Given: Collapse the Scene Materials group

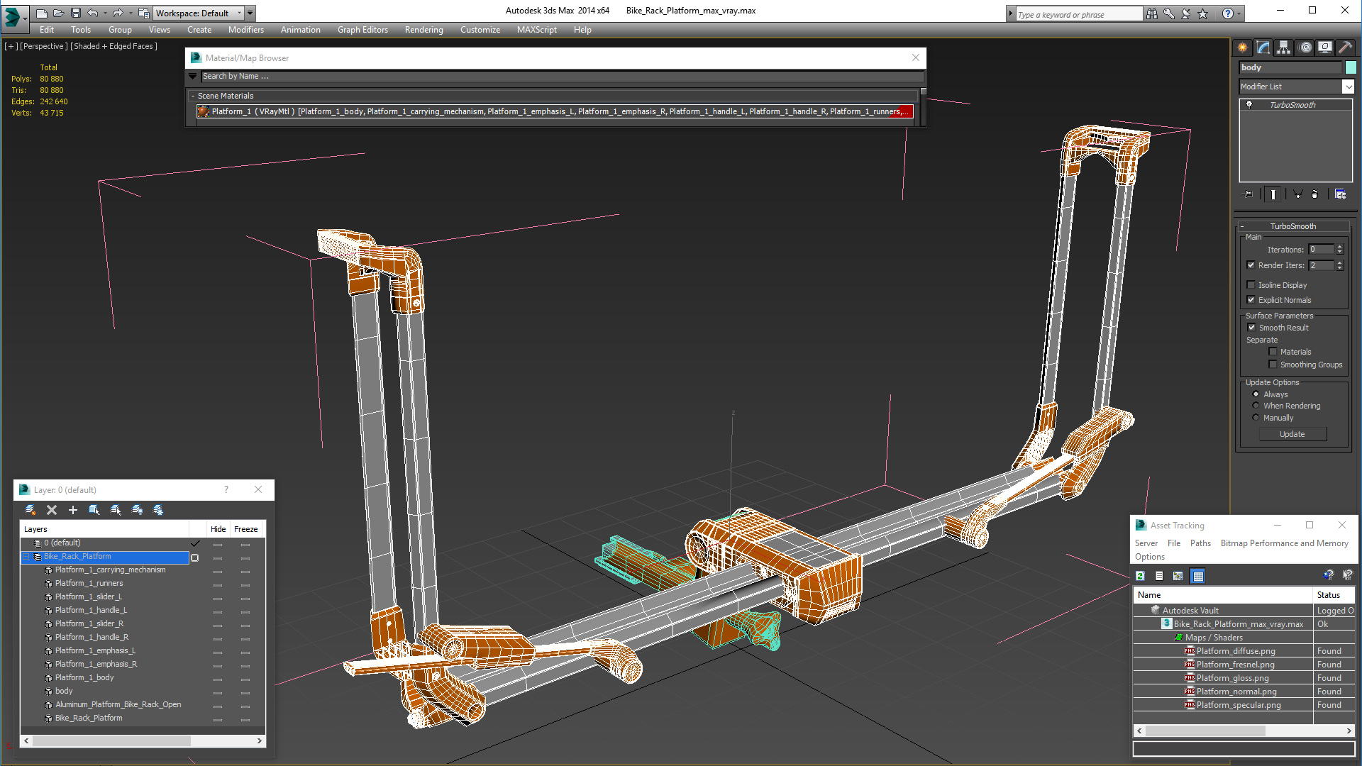Looking at the screenshot, I should (x=193, y=96).
